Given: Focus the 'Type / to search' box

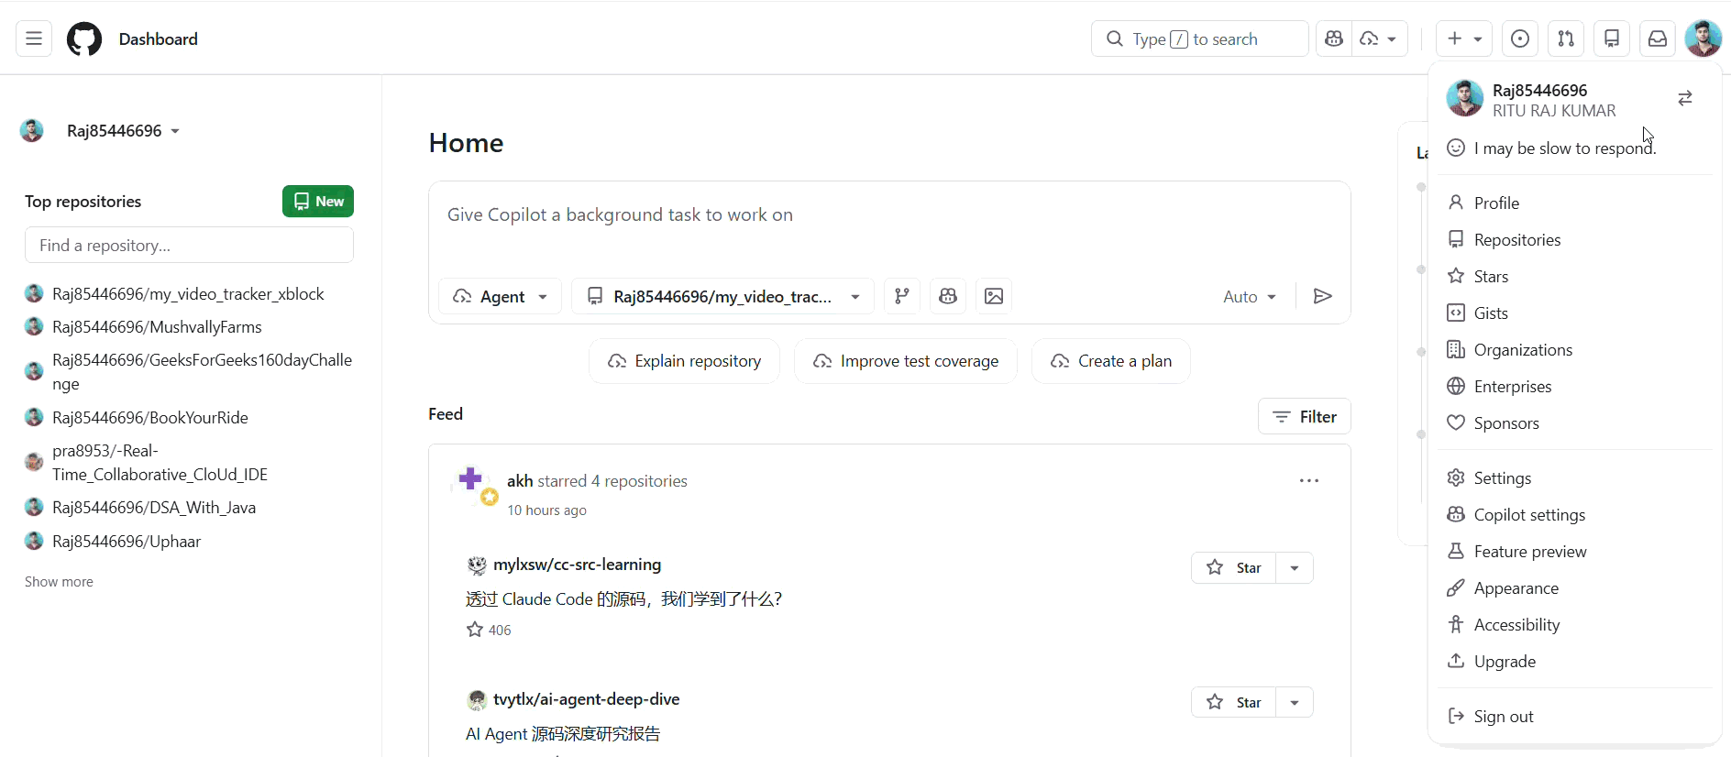Looking at the screenshot, I should pos(1199,38).
